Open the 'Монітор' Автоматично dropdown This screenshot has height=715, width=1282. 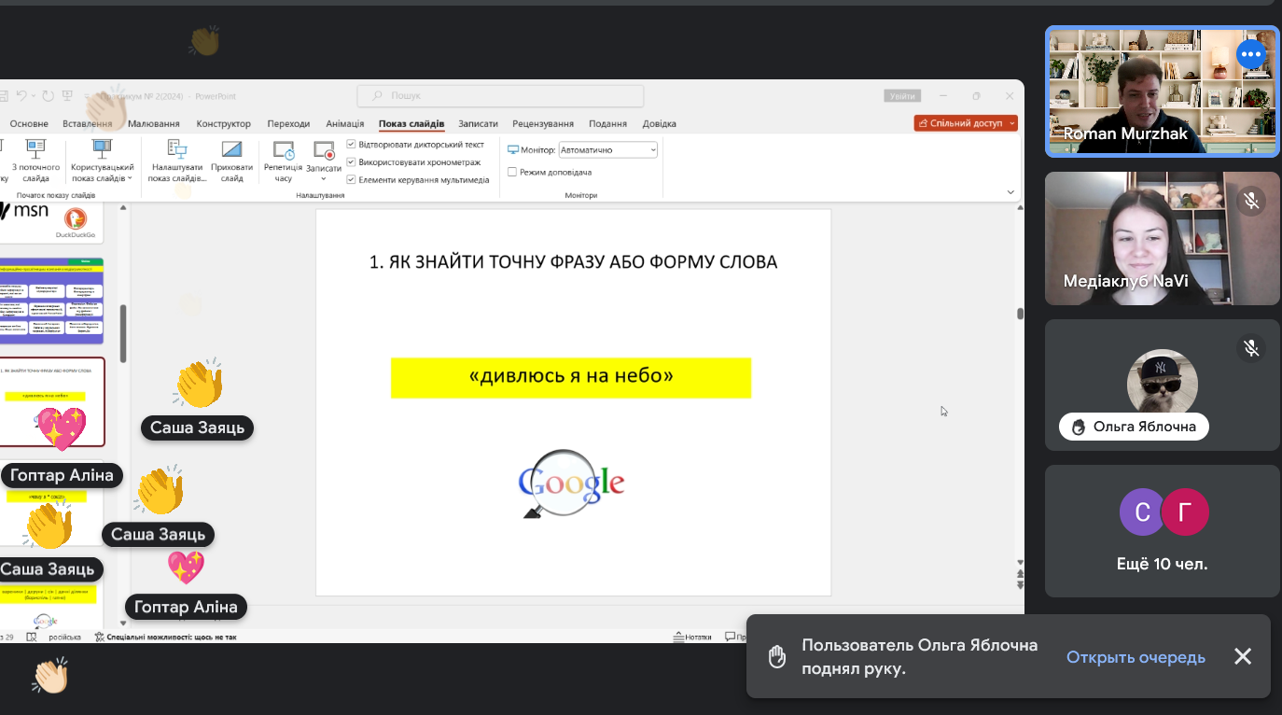point(608,149)
